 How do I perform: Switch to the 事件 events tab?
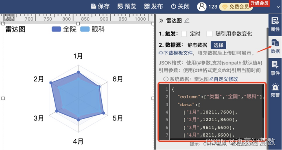pos(275,68)
